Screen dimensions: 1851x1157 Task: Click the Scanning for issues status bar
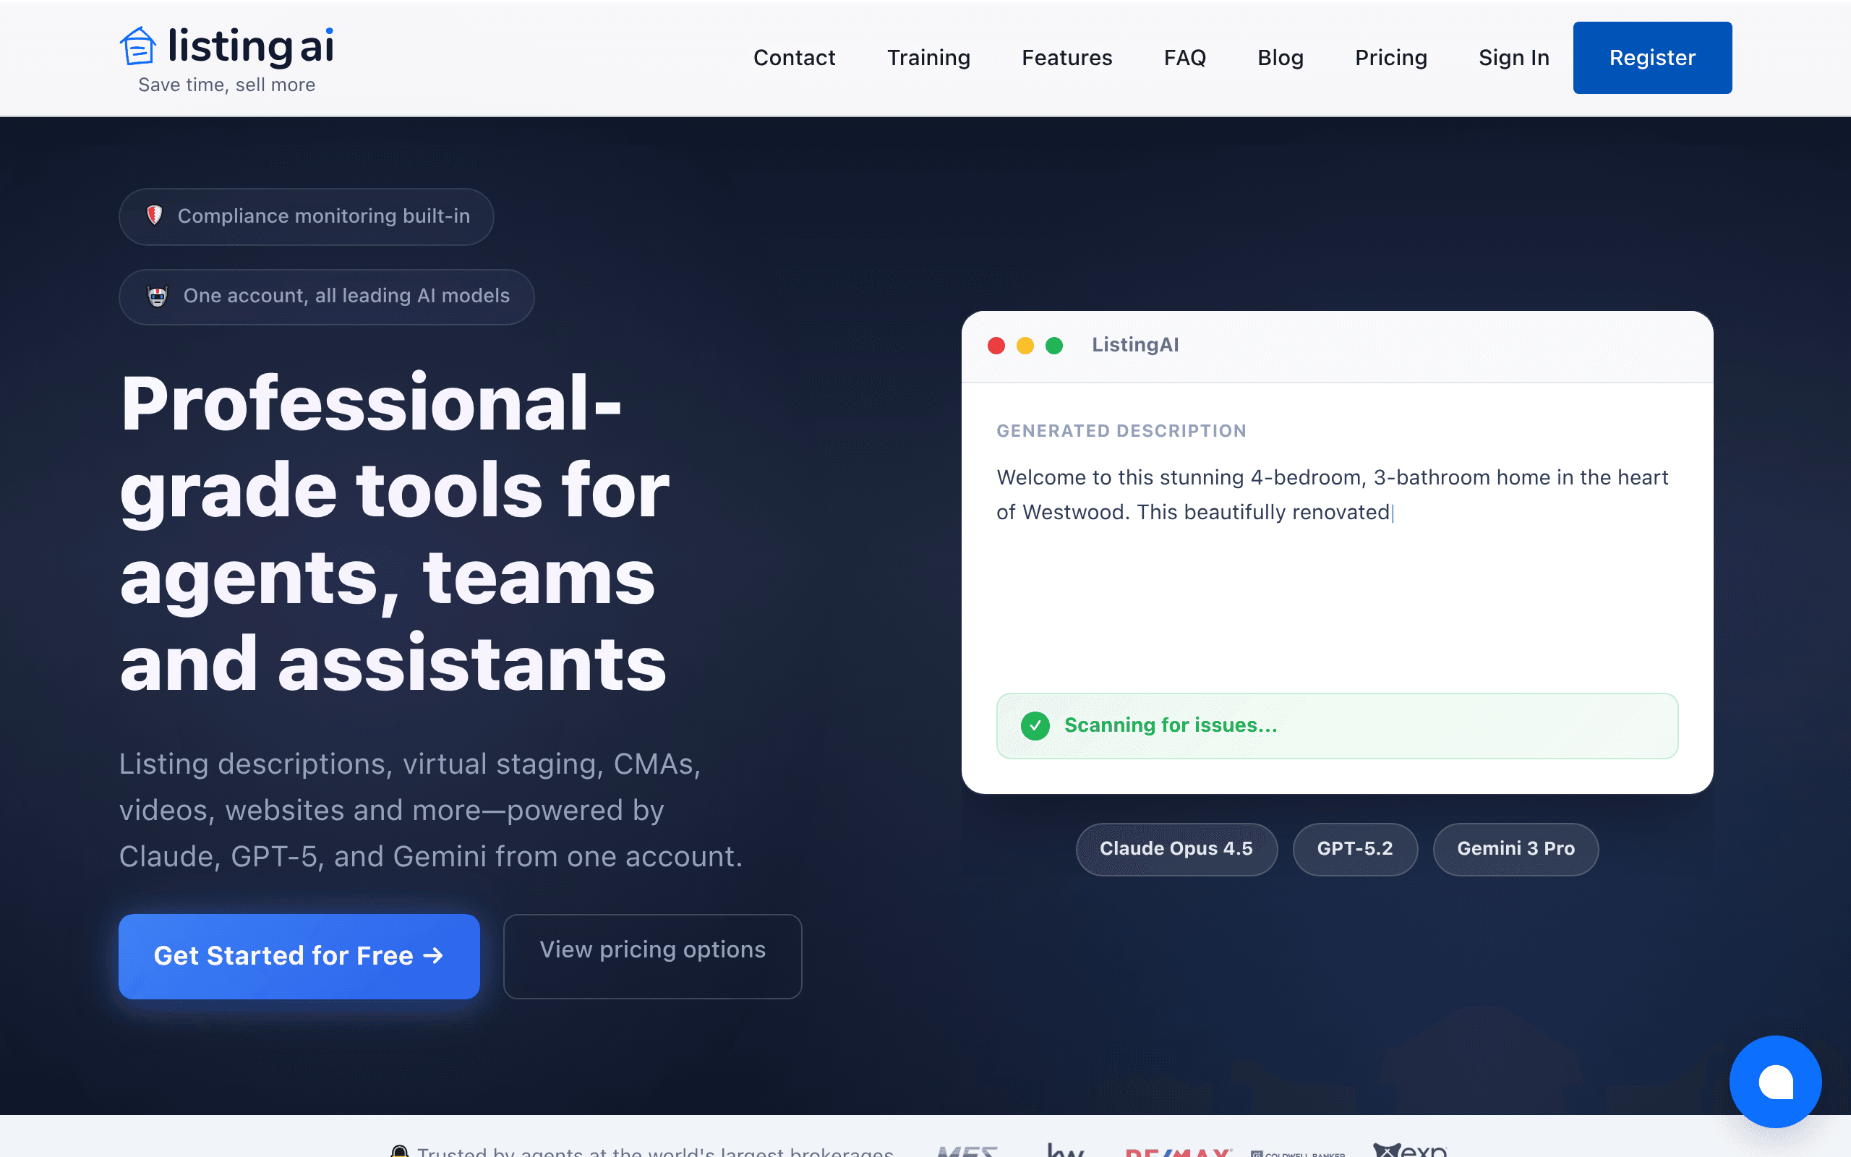[x=1337, y=725]
